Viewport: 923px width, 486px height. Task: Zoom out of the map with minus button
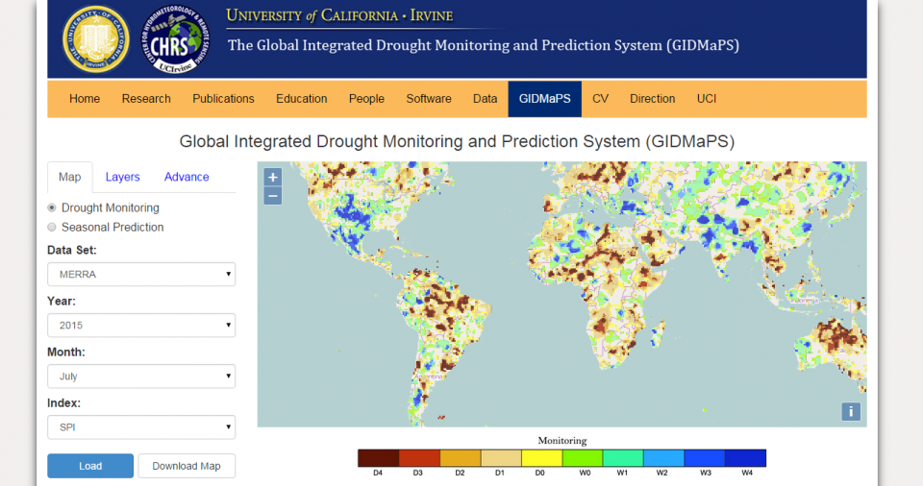[x=272, y=196]
